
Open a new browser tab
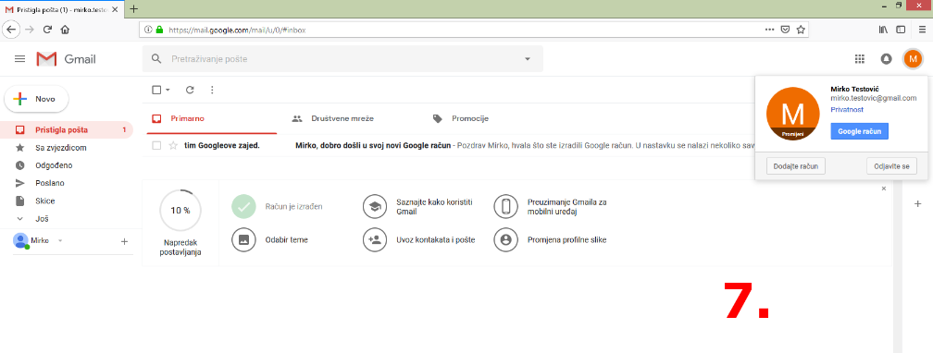(133, 9)
